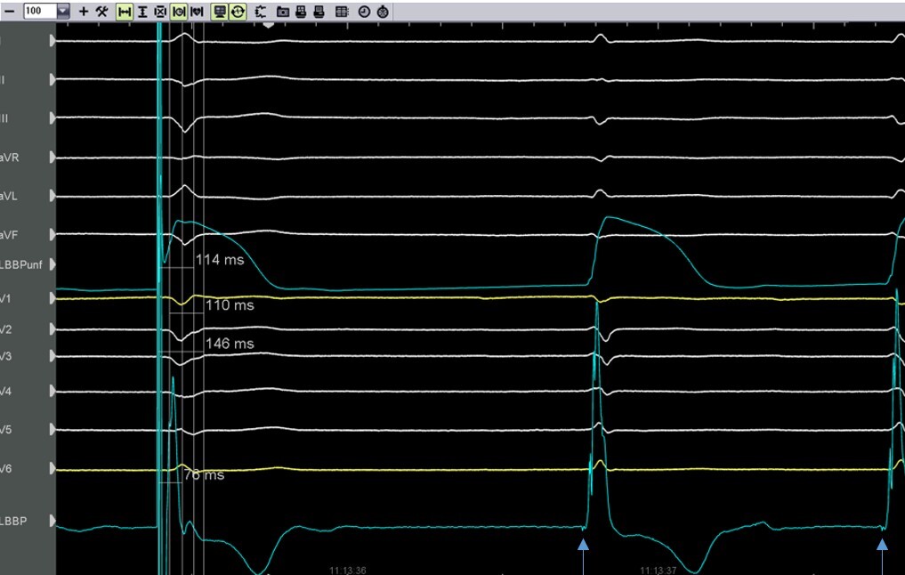This screenshot has height=575, width=905.
Task: Select the LBBPunf channel label
Action: tap(21, 265)
